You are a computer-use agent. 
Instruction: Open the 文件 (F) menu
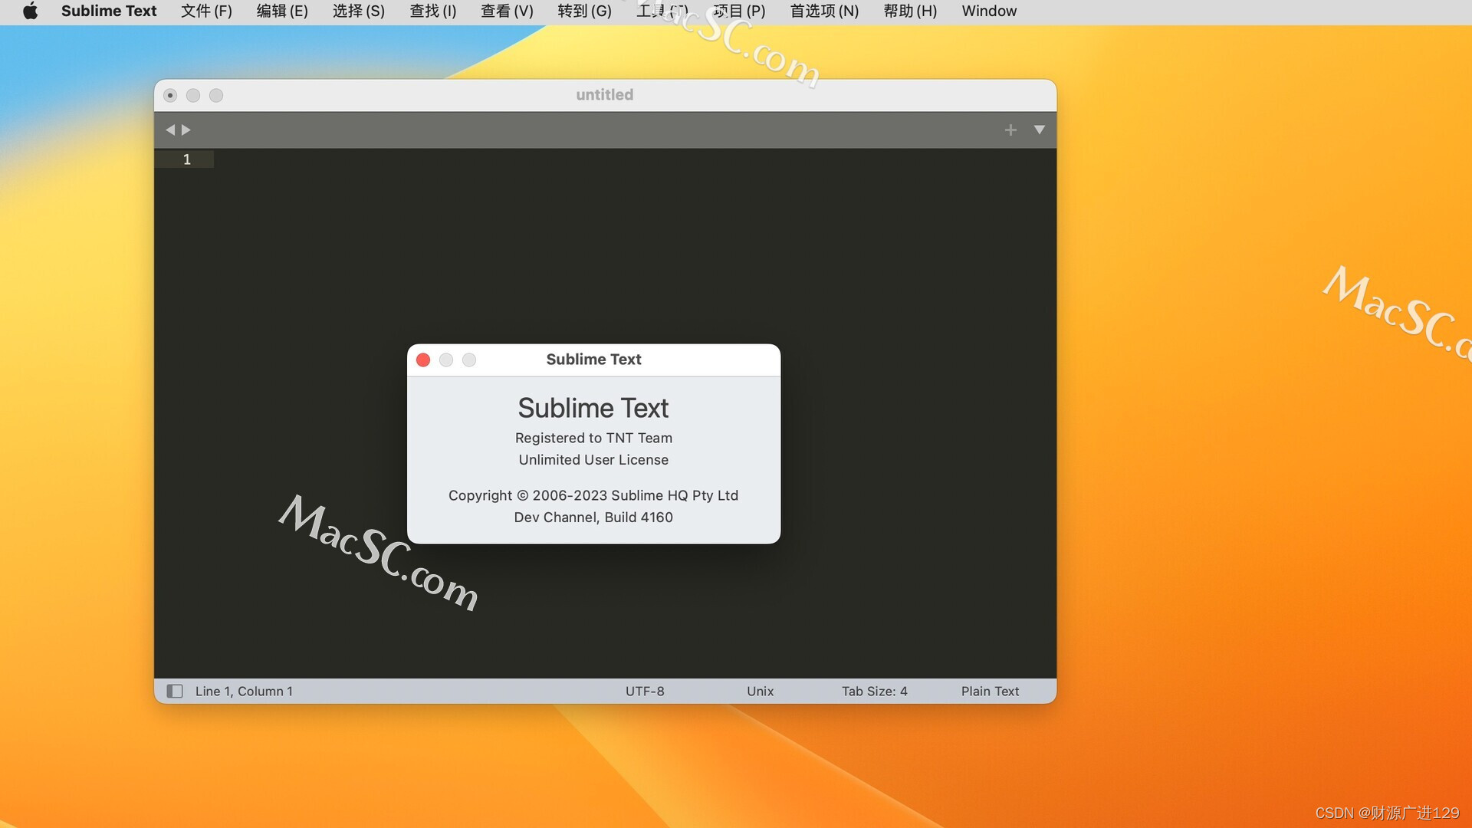pyautogui.click(x=206, y=11)
